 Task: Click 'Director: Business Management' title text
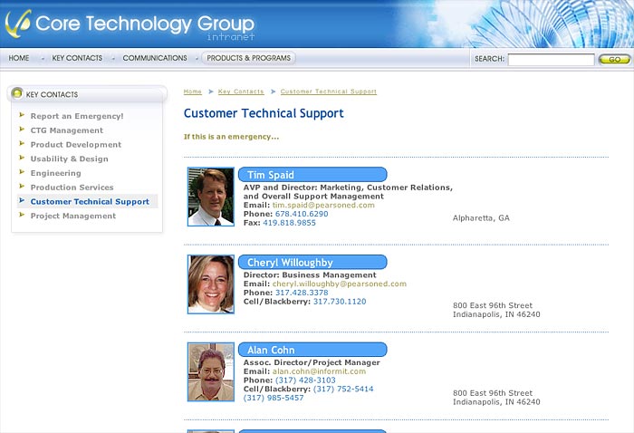(x=310, y=274)
